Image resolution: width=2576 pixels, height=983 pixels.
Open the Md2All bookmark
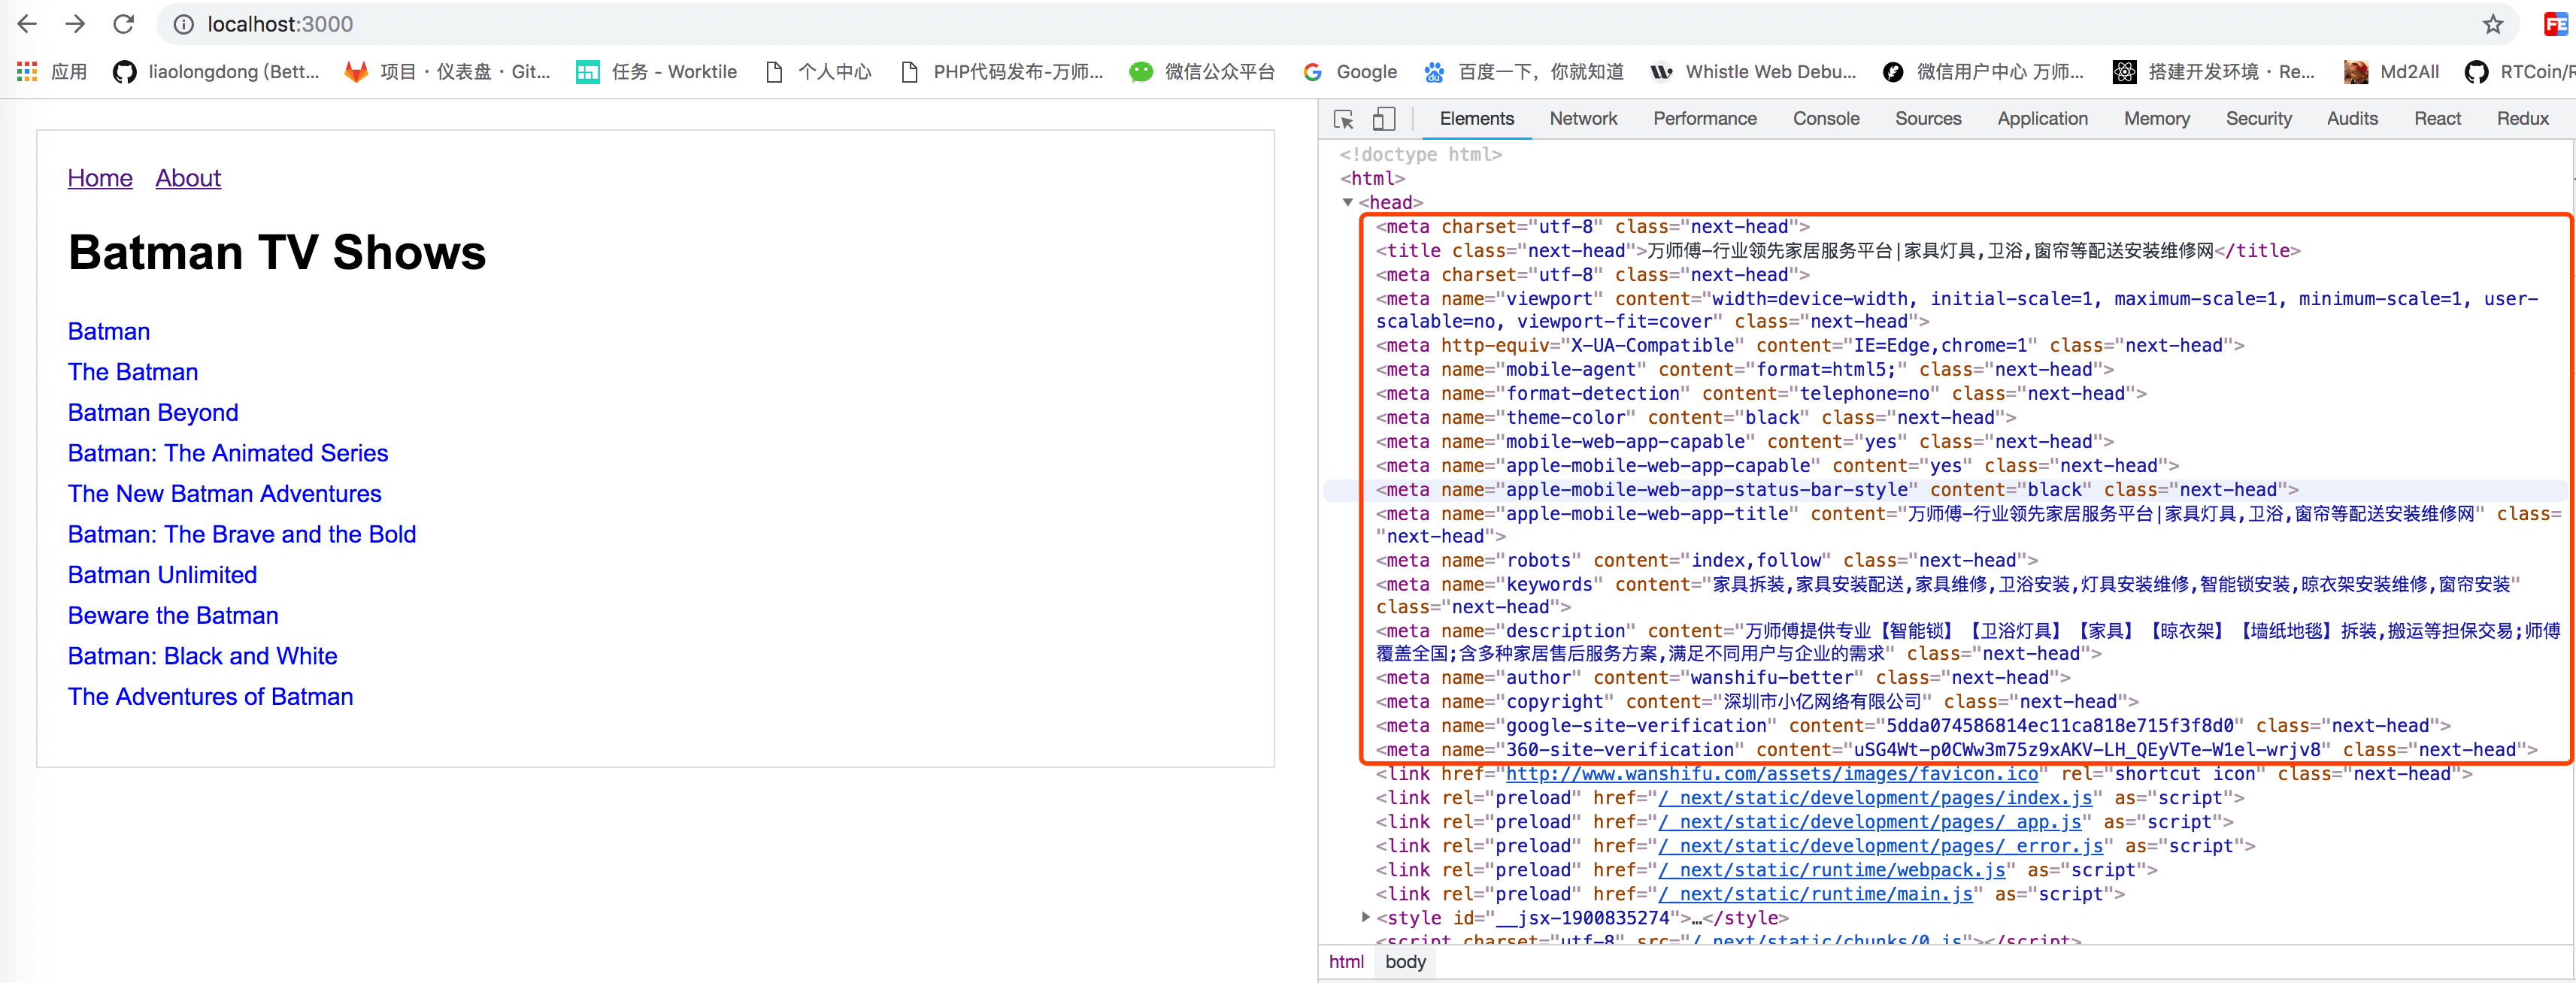(2392, 72)
